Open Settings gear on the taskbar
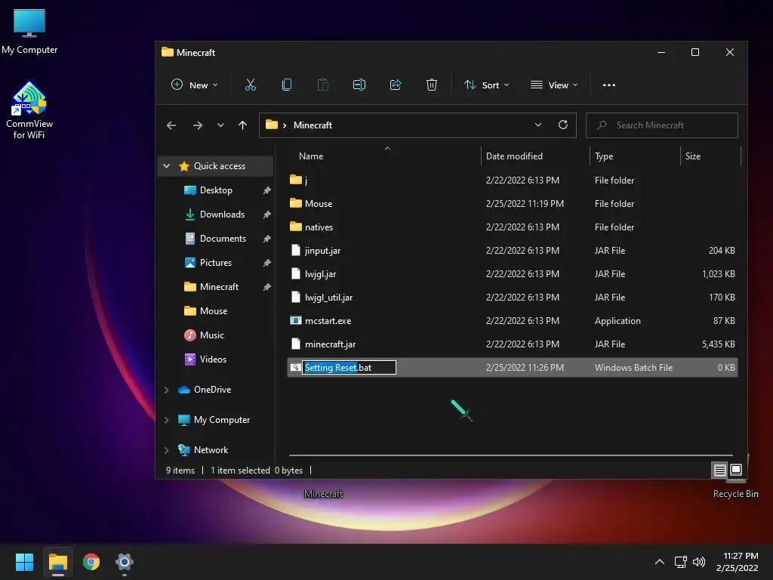Image resolution: width=773 pixels, height=580 pixels. tap(125, 562)
